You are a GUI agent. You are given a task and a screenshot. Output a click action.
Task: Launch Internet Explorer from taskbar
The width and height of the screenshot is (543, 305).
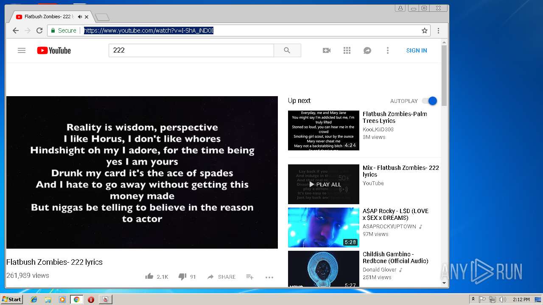click(34, 299)
